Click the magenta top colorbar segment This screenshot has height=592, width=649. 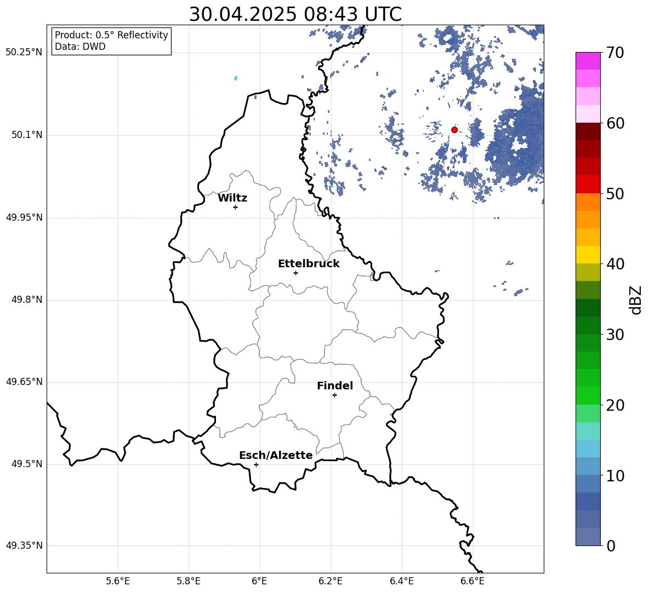pyautogui.click(x=588, y=61)
